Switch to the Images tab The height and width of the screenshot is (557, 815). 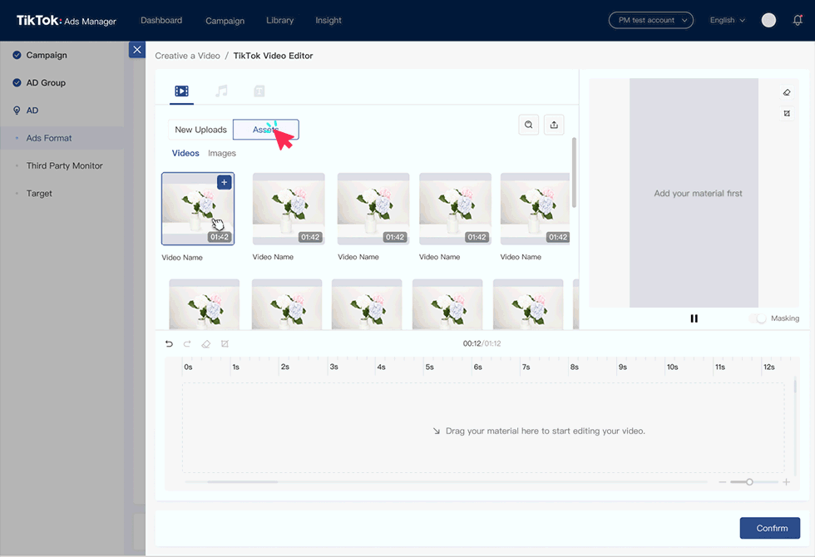click(222, 153)
